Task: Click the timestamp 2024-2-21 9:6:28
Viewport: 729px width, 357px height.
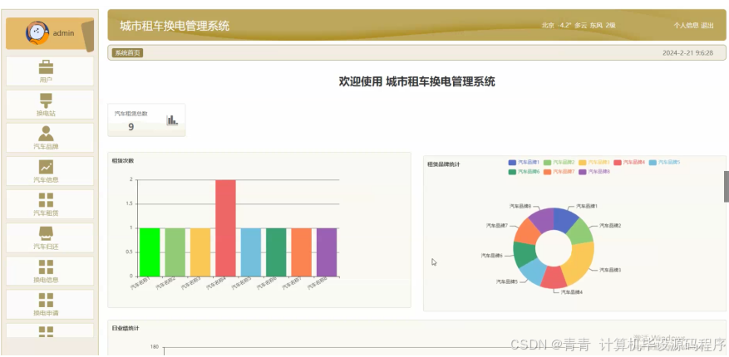Action: (x=687, y=53)
